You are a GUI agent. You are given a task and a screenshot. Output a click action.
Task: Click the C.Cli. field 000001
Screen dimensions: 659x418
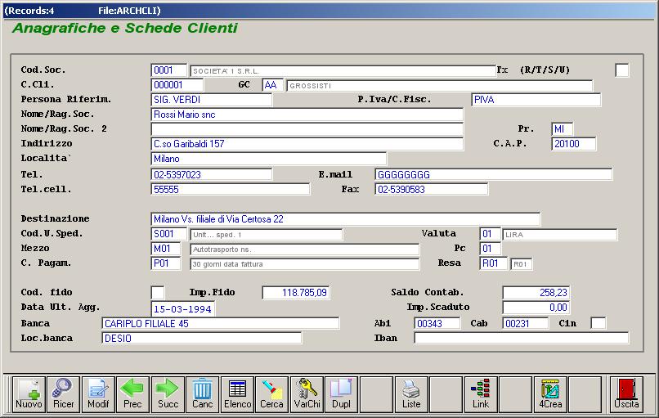[x=177, y=85]
